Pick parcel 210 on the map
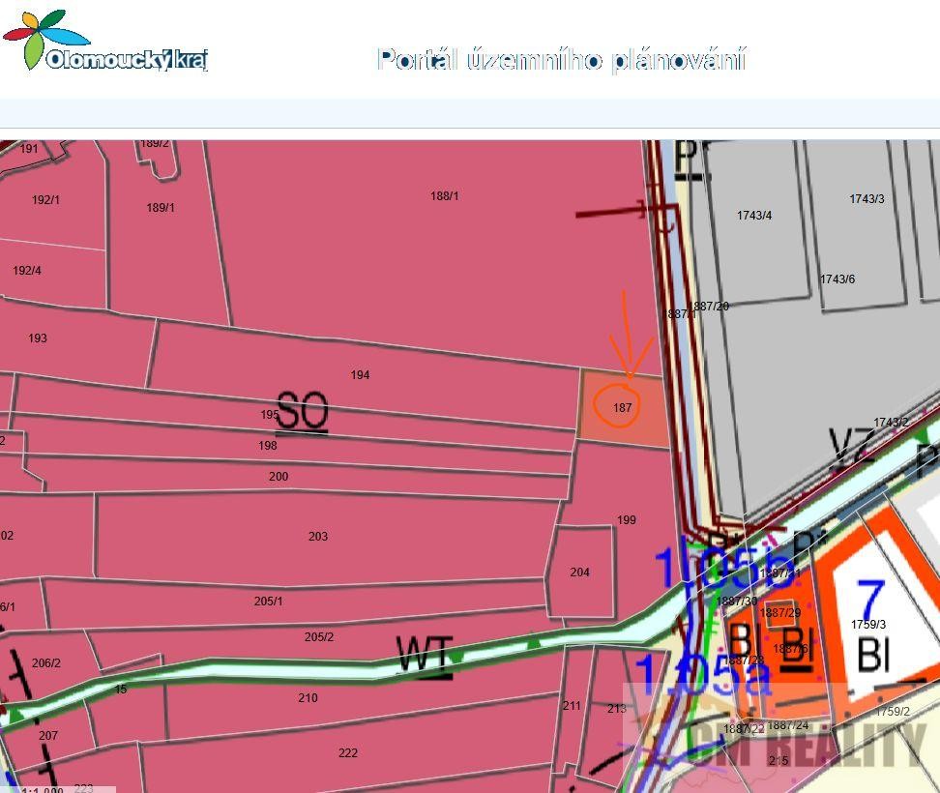Screen dimensions: 940x793 [308, 697]
